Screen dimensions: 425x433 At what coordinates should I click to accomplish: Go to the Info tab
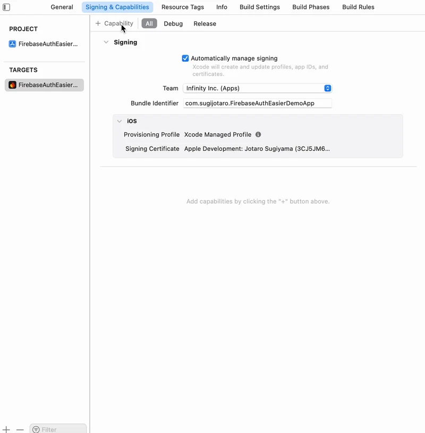click(x=222, y=7)
